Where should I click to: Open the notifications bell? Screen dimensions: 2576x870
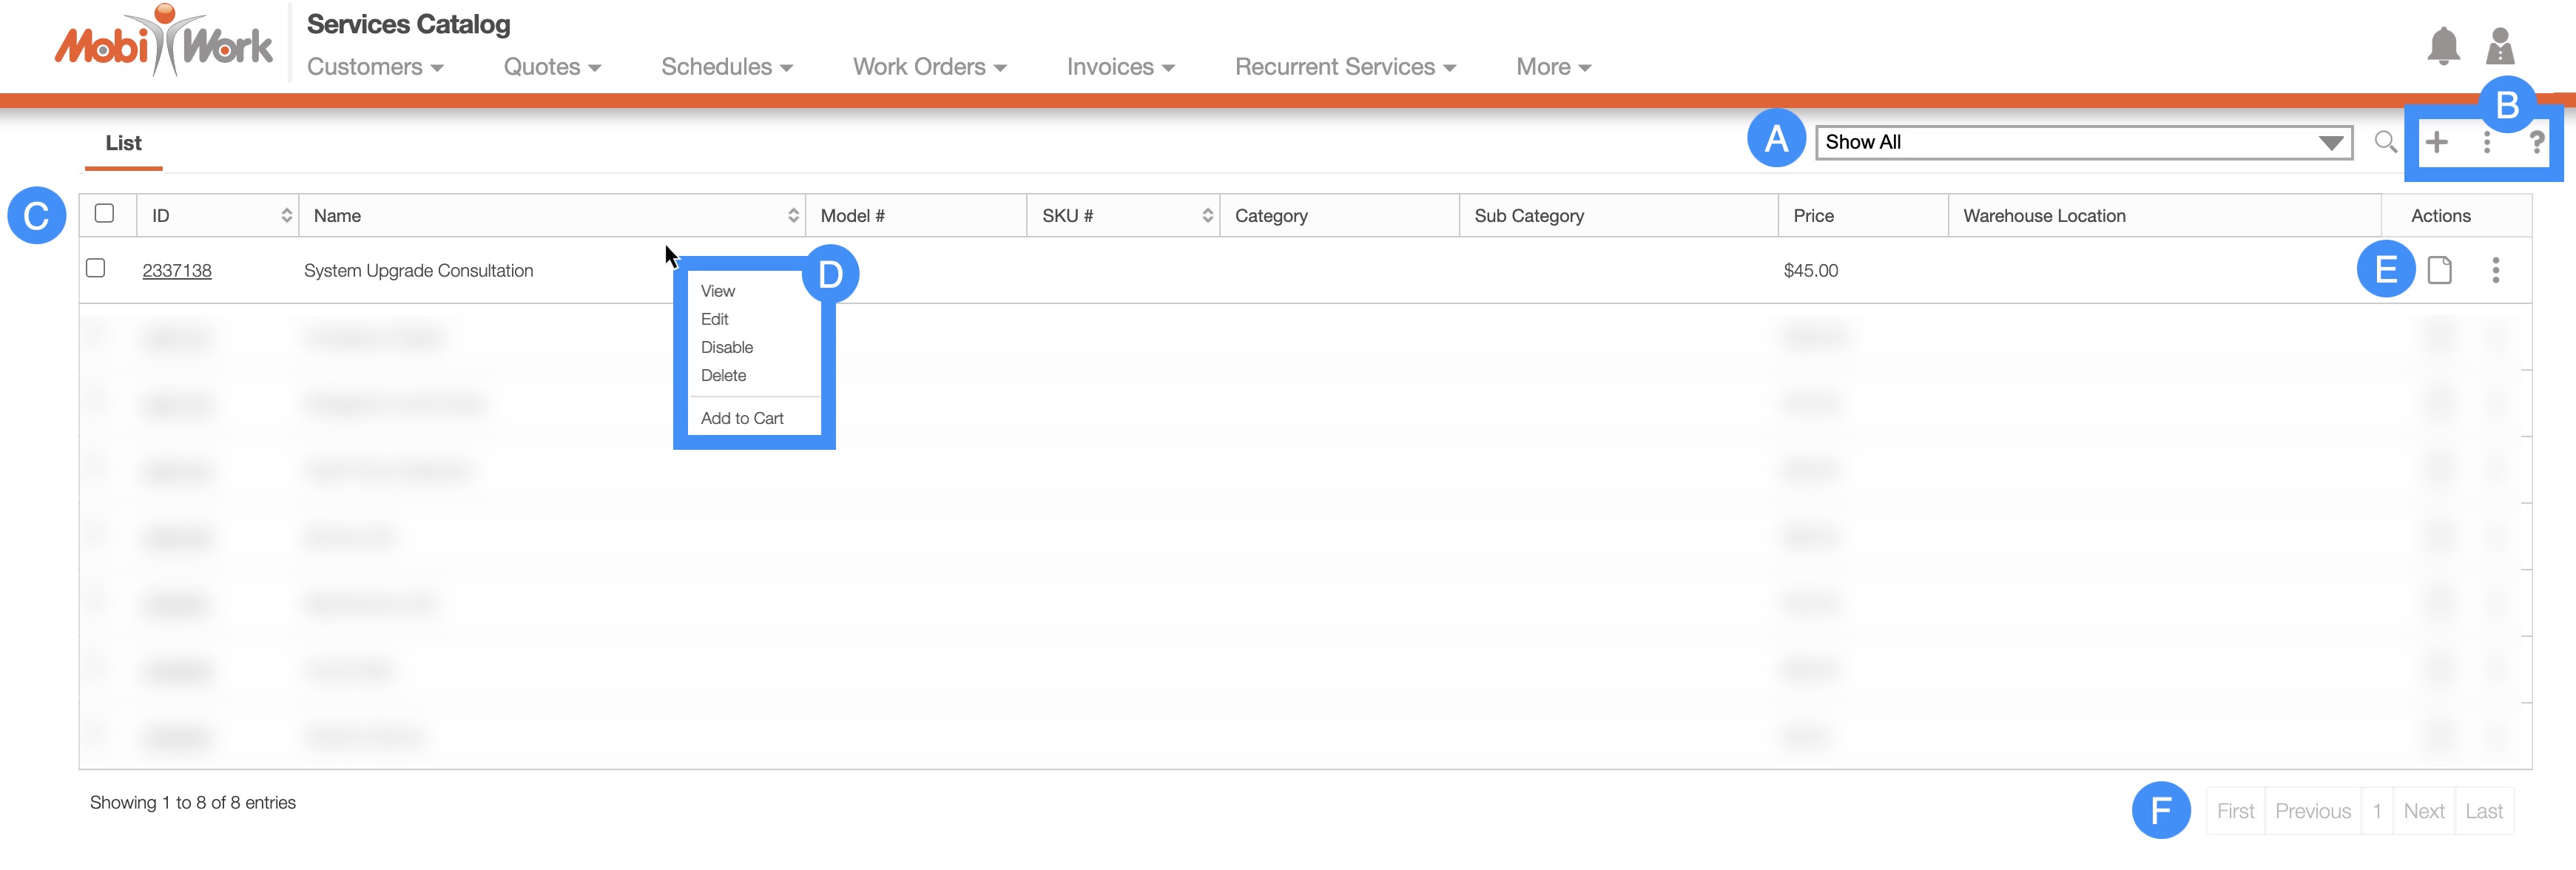point(2443,46)
